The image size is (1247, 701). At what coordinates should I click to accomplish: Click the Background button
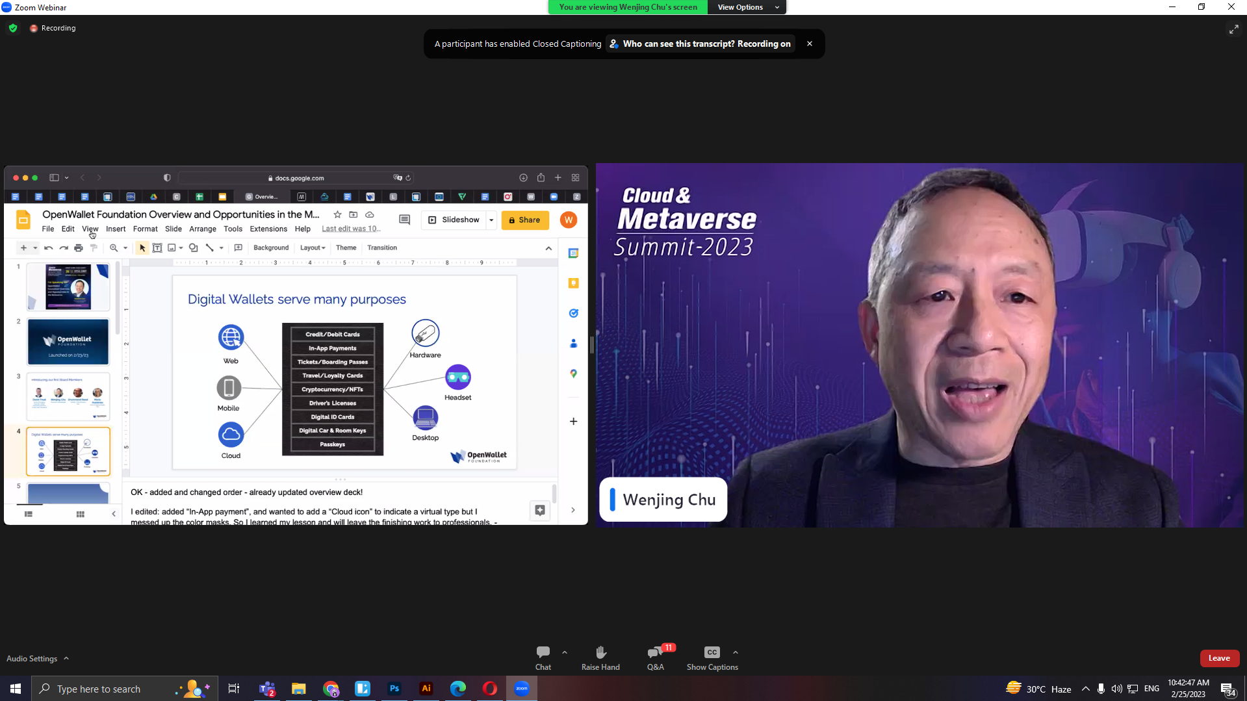(x=271, y=248)
